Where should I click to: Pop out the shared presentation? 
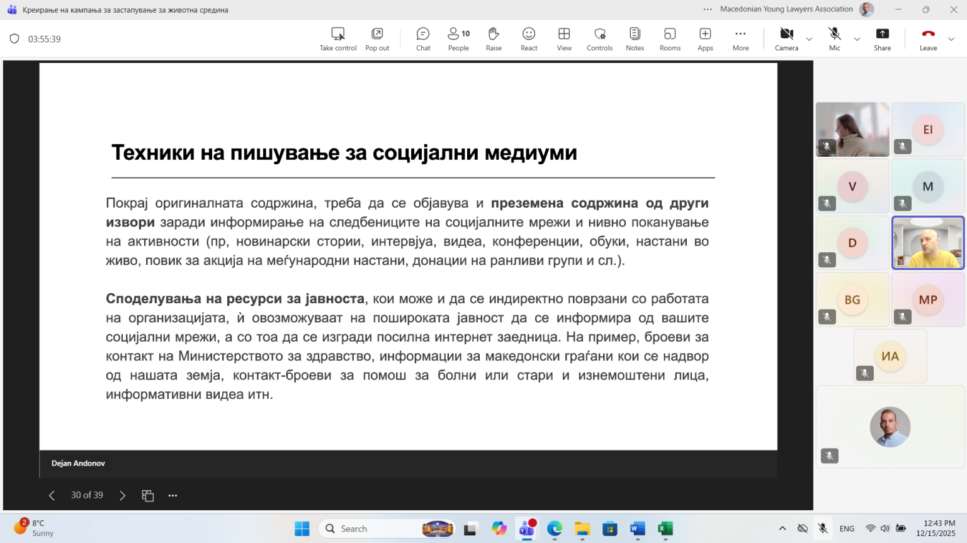[377, 38]
